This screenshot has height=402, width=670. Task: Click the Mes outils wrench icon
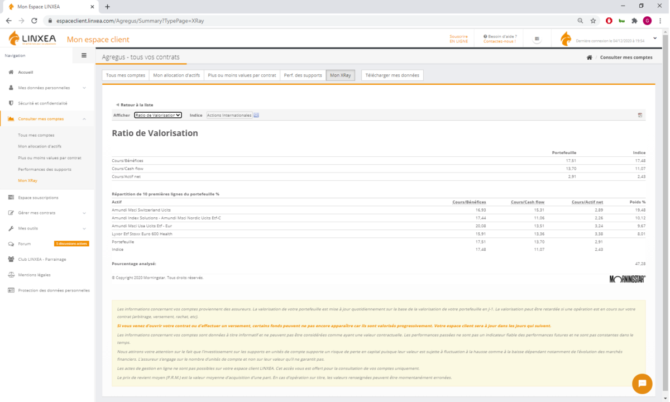click(11, 228)
